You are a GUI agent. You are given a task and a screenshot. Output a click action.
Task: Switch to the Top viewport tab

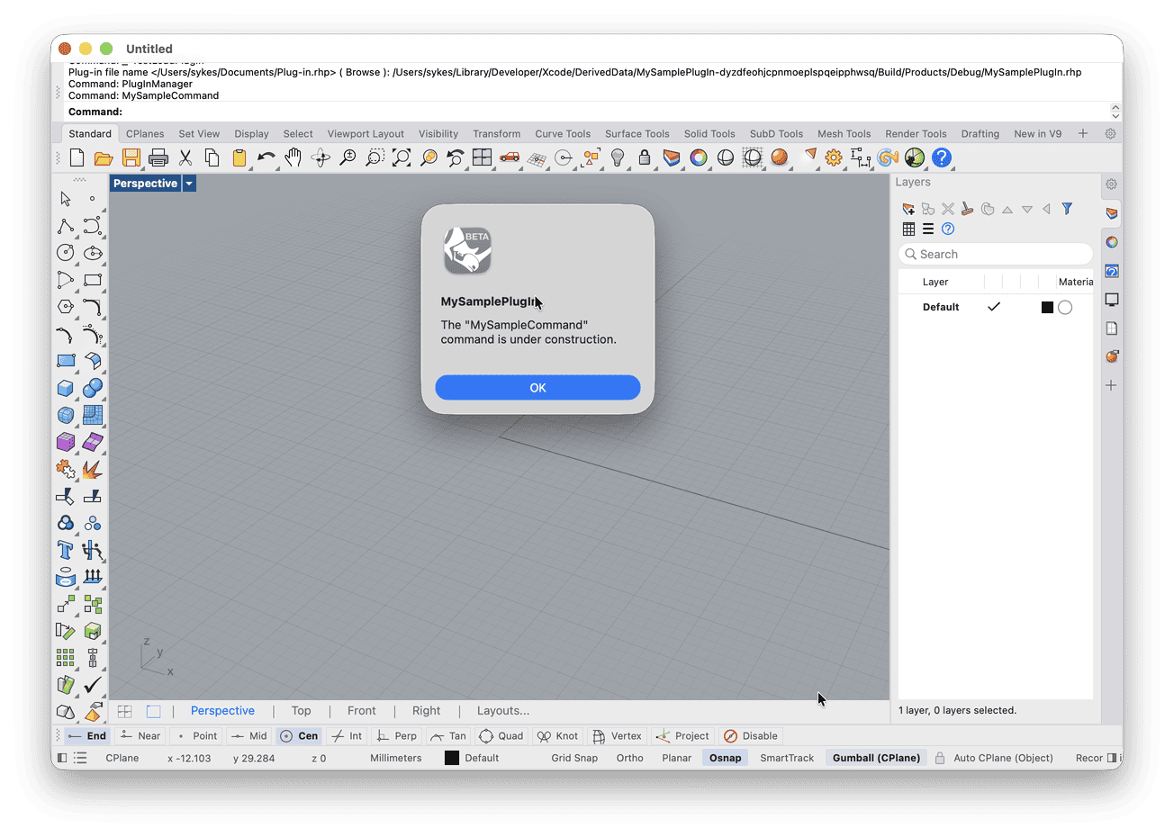(302, 711)
